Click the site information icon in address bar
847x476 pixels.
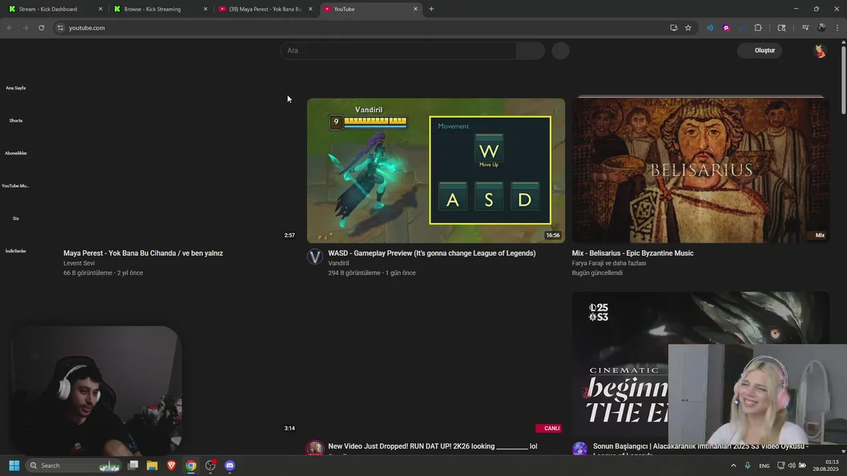[60, 28]
